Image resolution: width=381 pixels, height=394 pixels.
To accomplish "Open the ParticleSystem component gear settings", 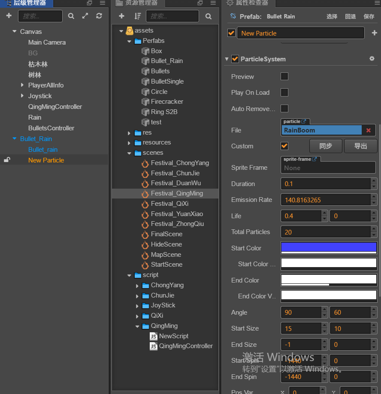I will (372, 59).
